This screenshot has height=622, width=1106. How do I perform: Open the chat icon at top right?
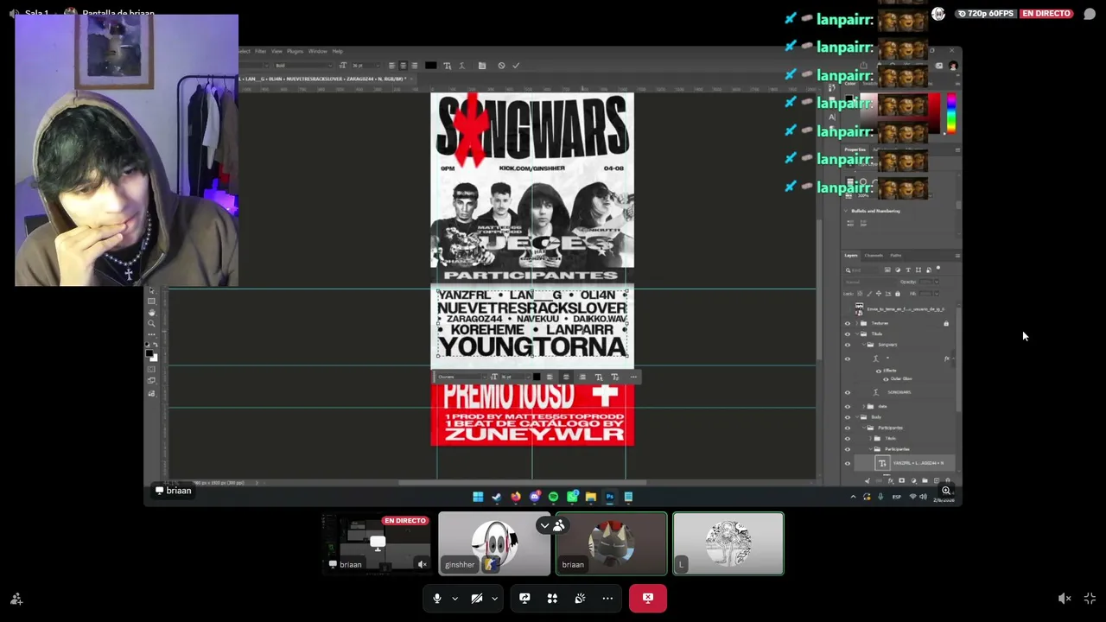[1090, 14]
